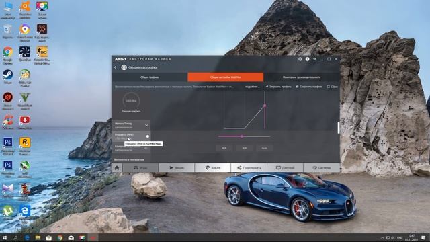Click the pink point on the frequency curve
Screen dimensions: 430x242
point(265,106)
